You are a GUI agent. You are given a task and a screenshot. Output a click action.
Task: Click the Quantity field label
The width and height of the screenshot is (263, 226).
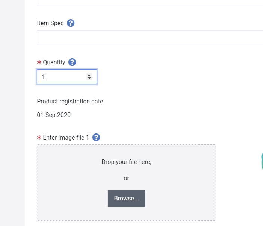tap(54, 62)
